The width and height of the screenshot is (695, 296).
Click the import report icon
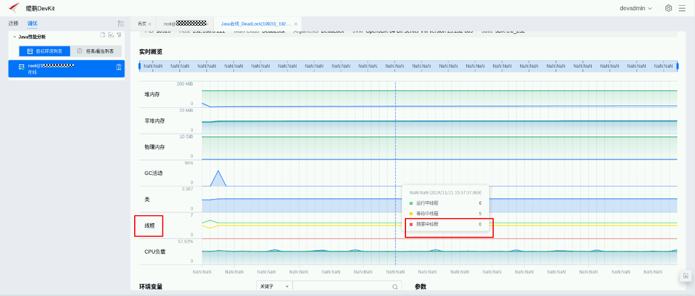pyautogui.click(x=111, y=36)
